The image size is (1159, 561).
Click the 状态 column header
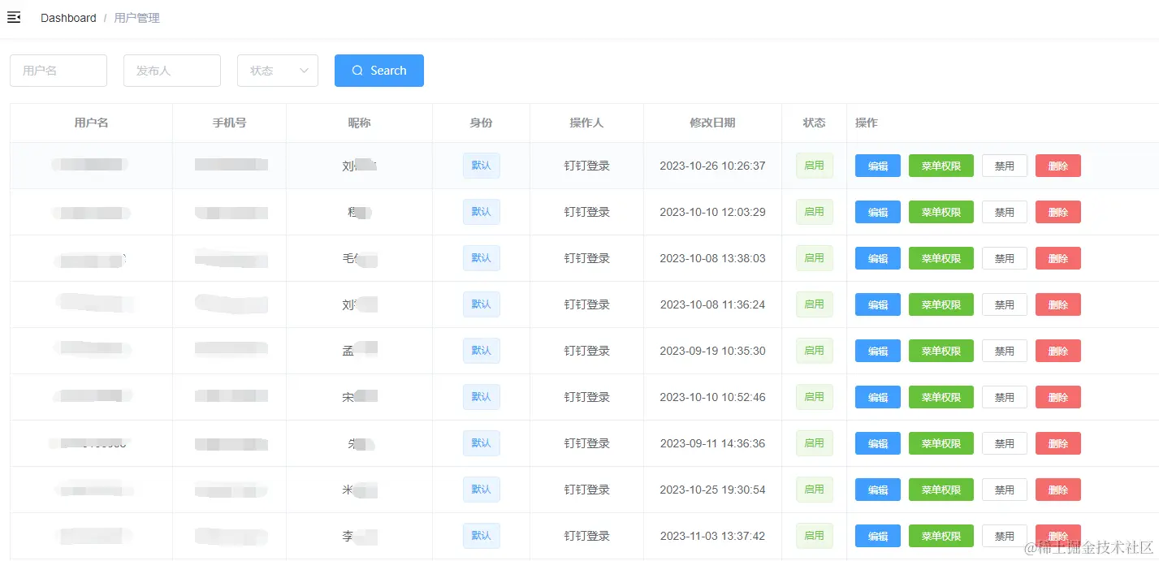point(814,123)
